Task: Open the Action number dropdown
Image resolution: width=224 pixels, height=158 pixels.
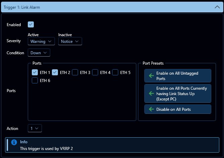Action: point(35,128)
